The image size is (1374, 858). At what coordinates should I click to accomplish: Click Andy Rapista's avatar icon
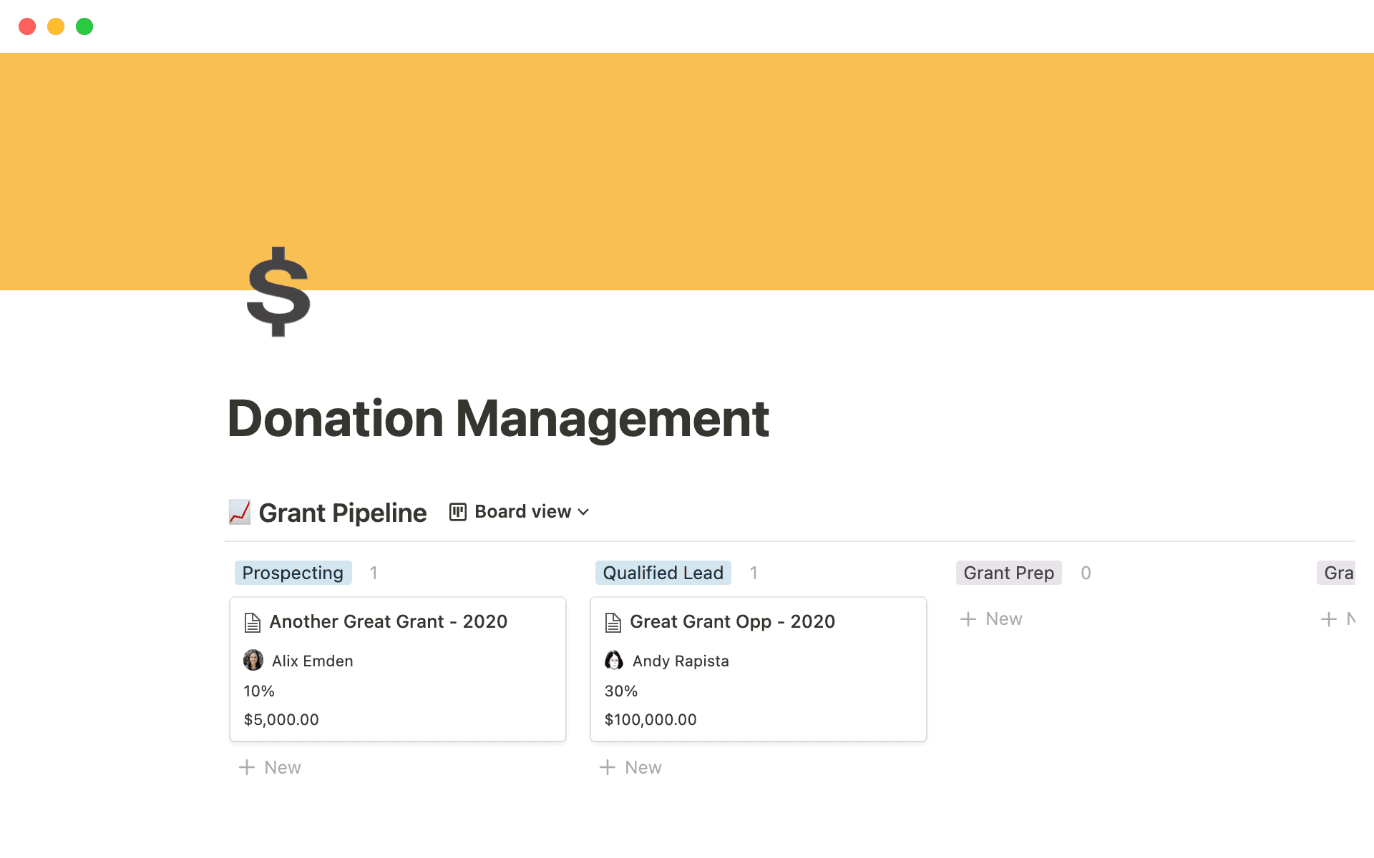click(x=614, y=660)
